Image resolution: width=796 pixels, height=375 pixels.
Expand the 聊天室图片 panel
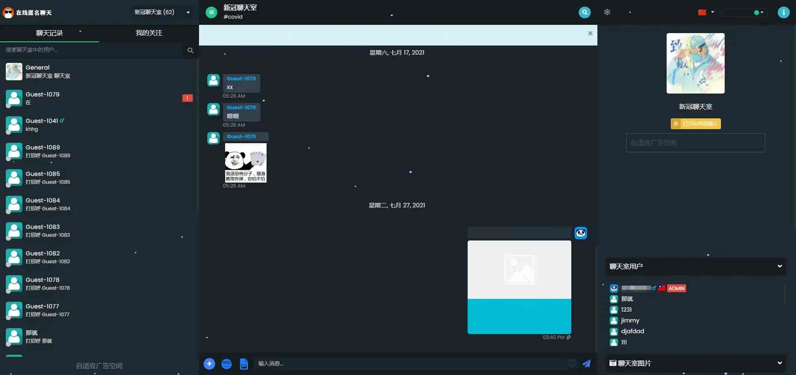(x=695, y=363)
